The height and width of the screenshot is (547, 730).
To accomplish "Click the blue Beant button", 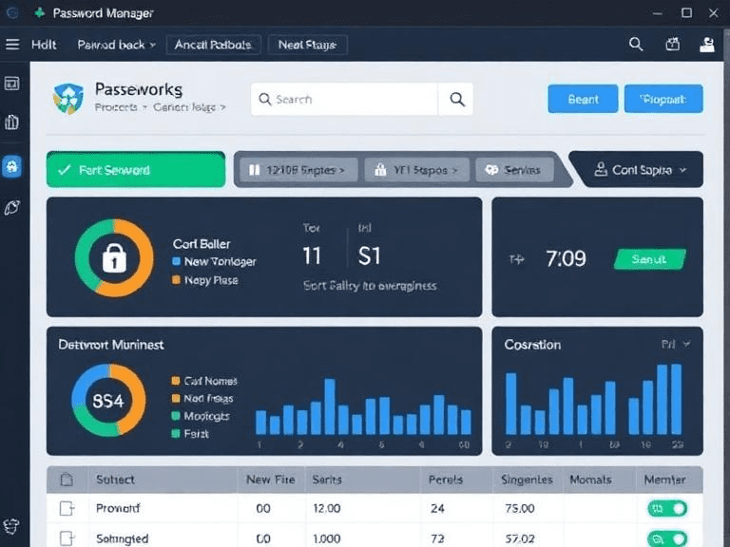I will 583,99.
